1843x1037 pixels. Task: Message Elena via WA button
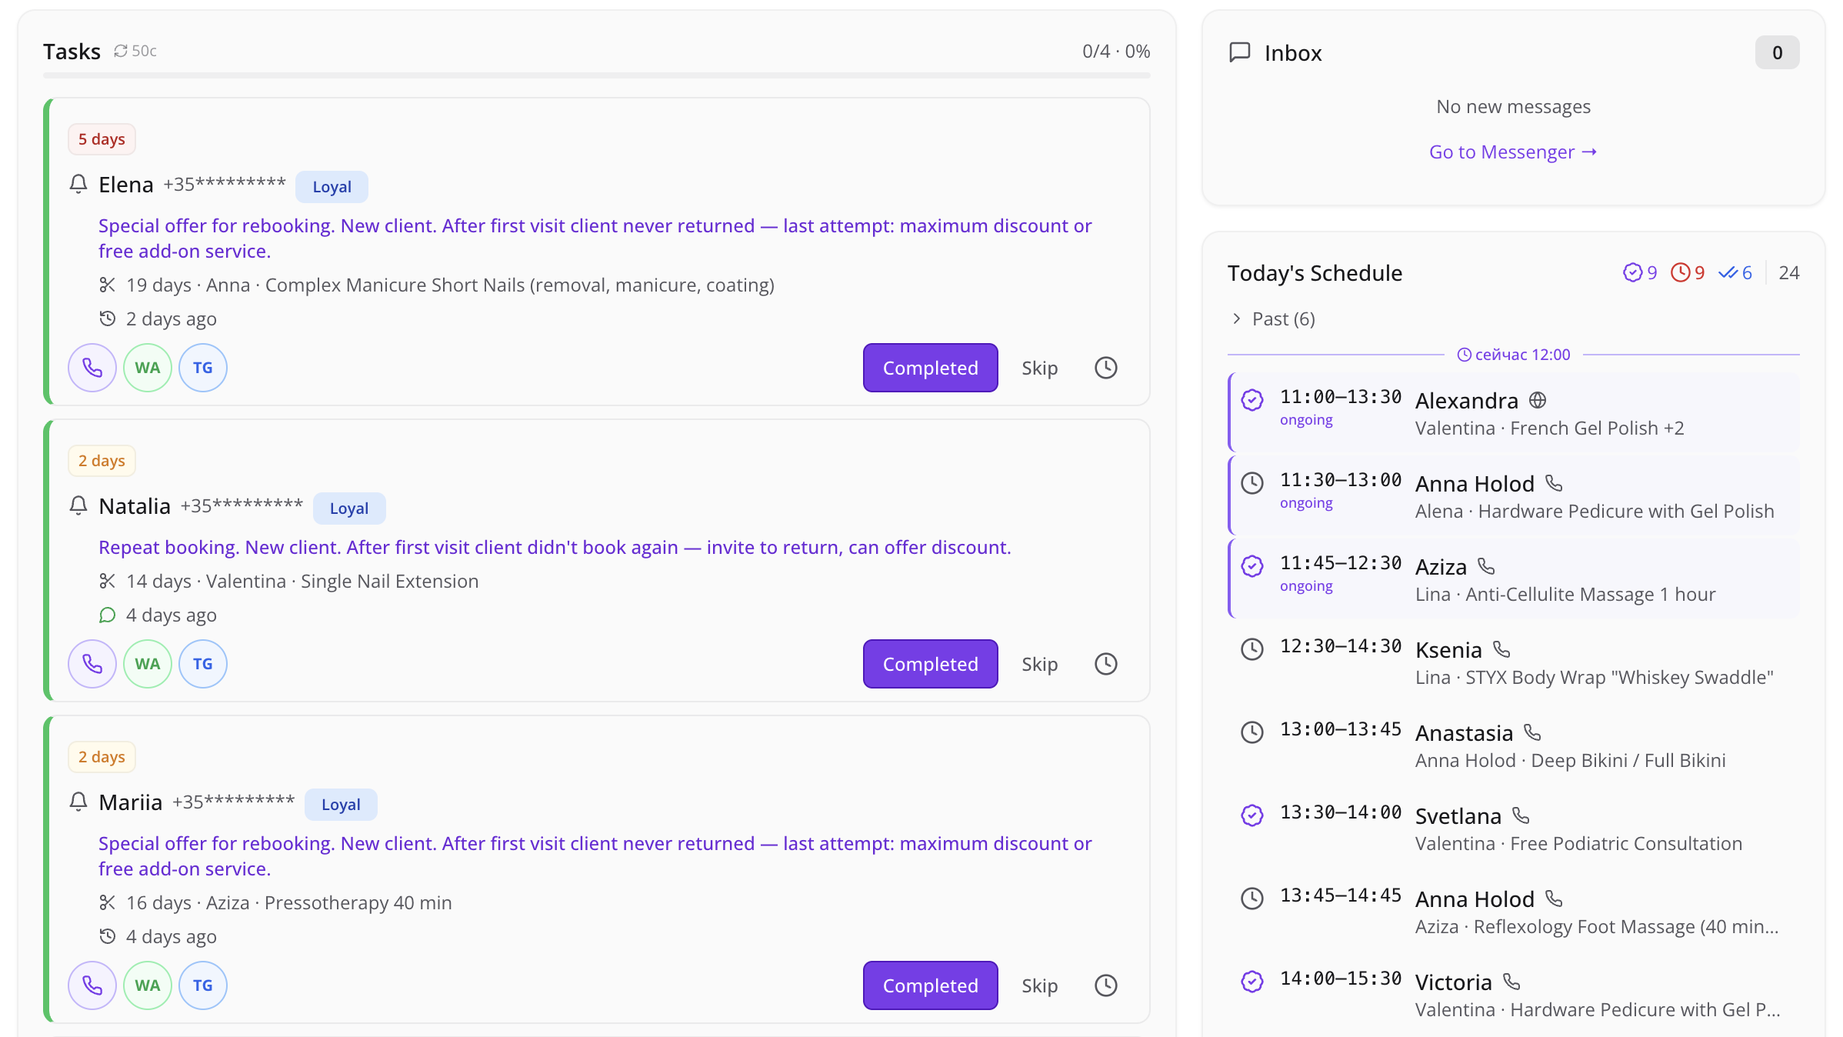[x=148, y=368]
